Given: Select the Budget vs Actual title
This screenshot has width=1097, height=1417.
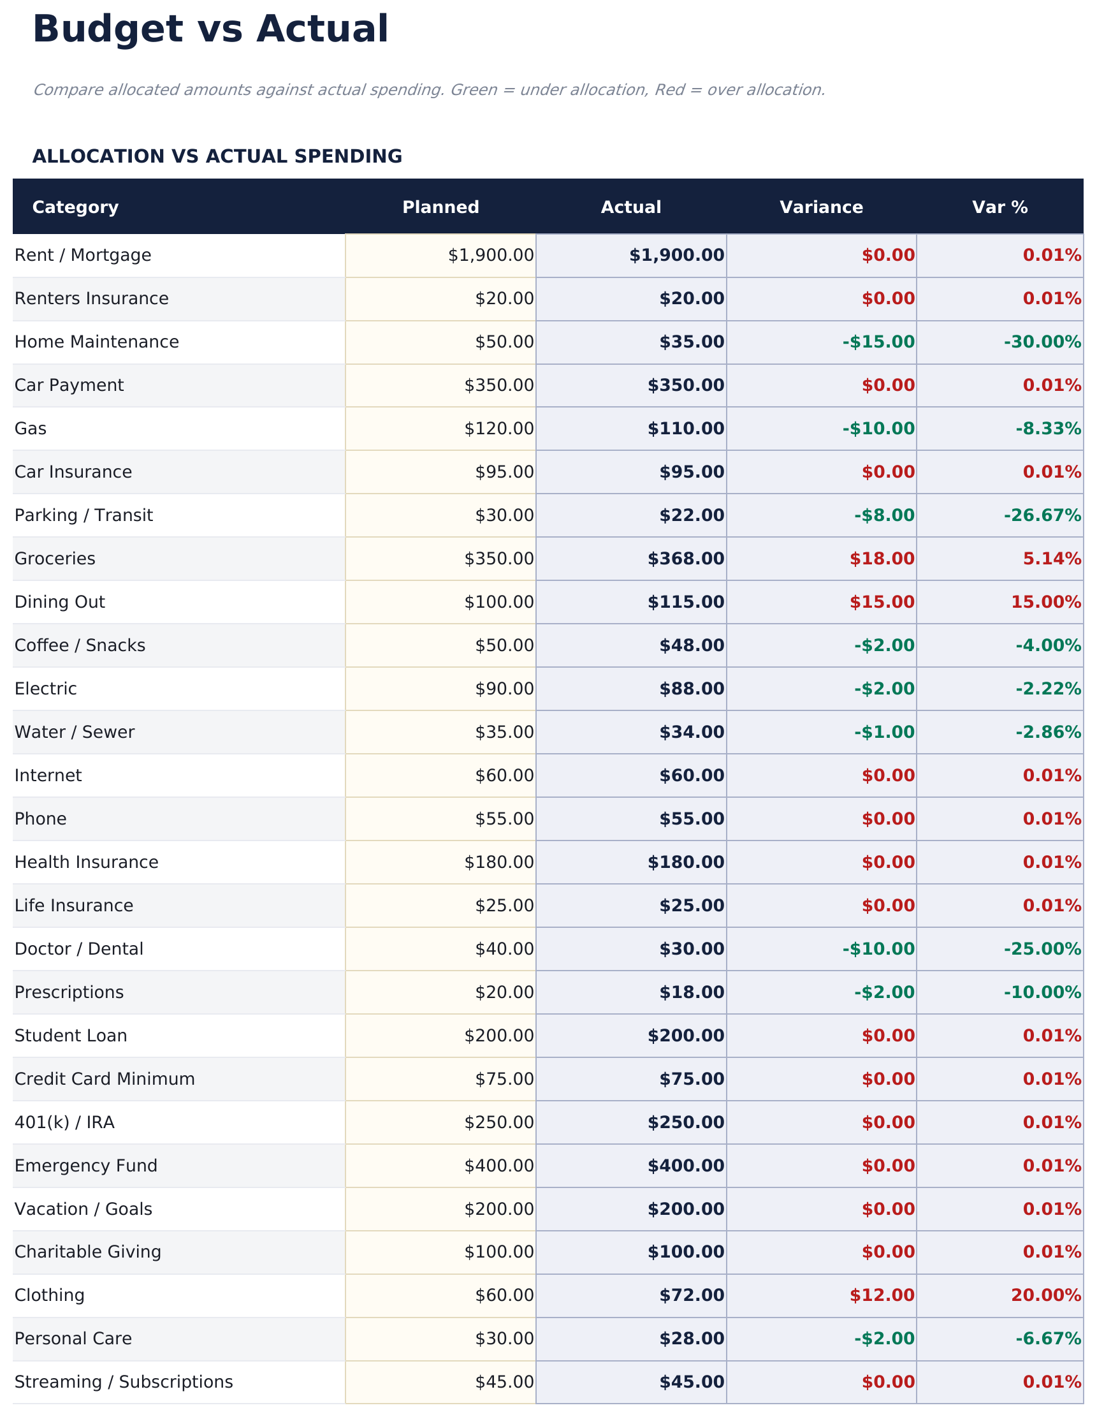Looking at the screenshot, I should tap(210, 30).
